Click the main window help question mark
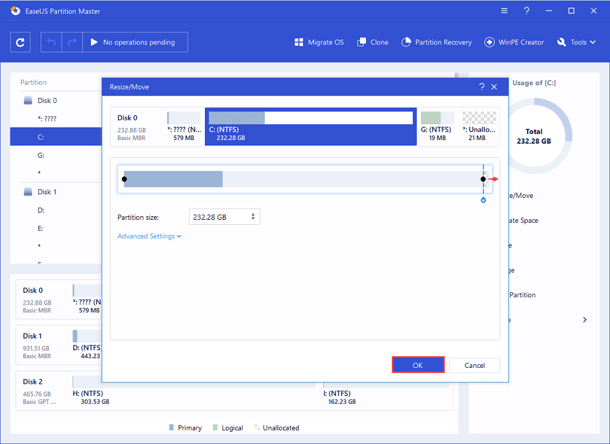 pos(526,11)
